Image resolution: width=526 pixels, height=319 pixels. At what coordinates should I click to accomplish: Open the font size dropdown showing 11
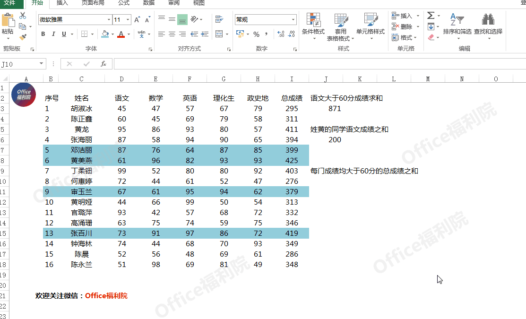(x=128, y=20)
